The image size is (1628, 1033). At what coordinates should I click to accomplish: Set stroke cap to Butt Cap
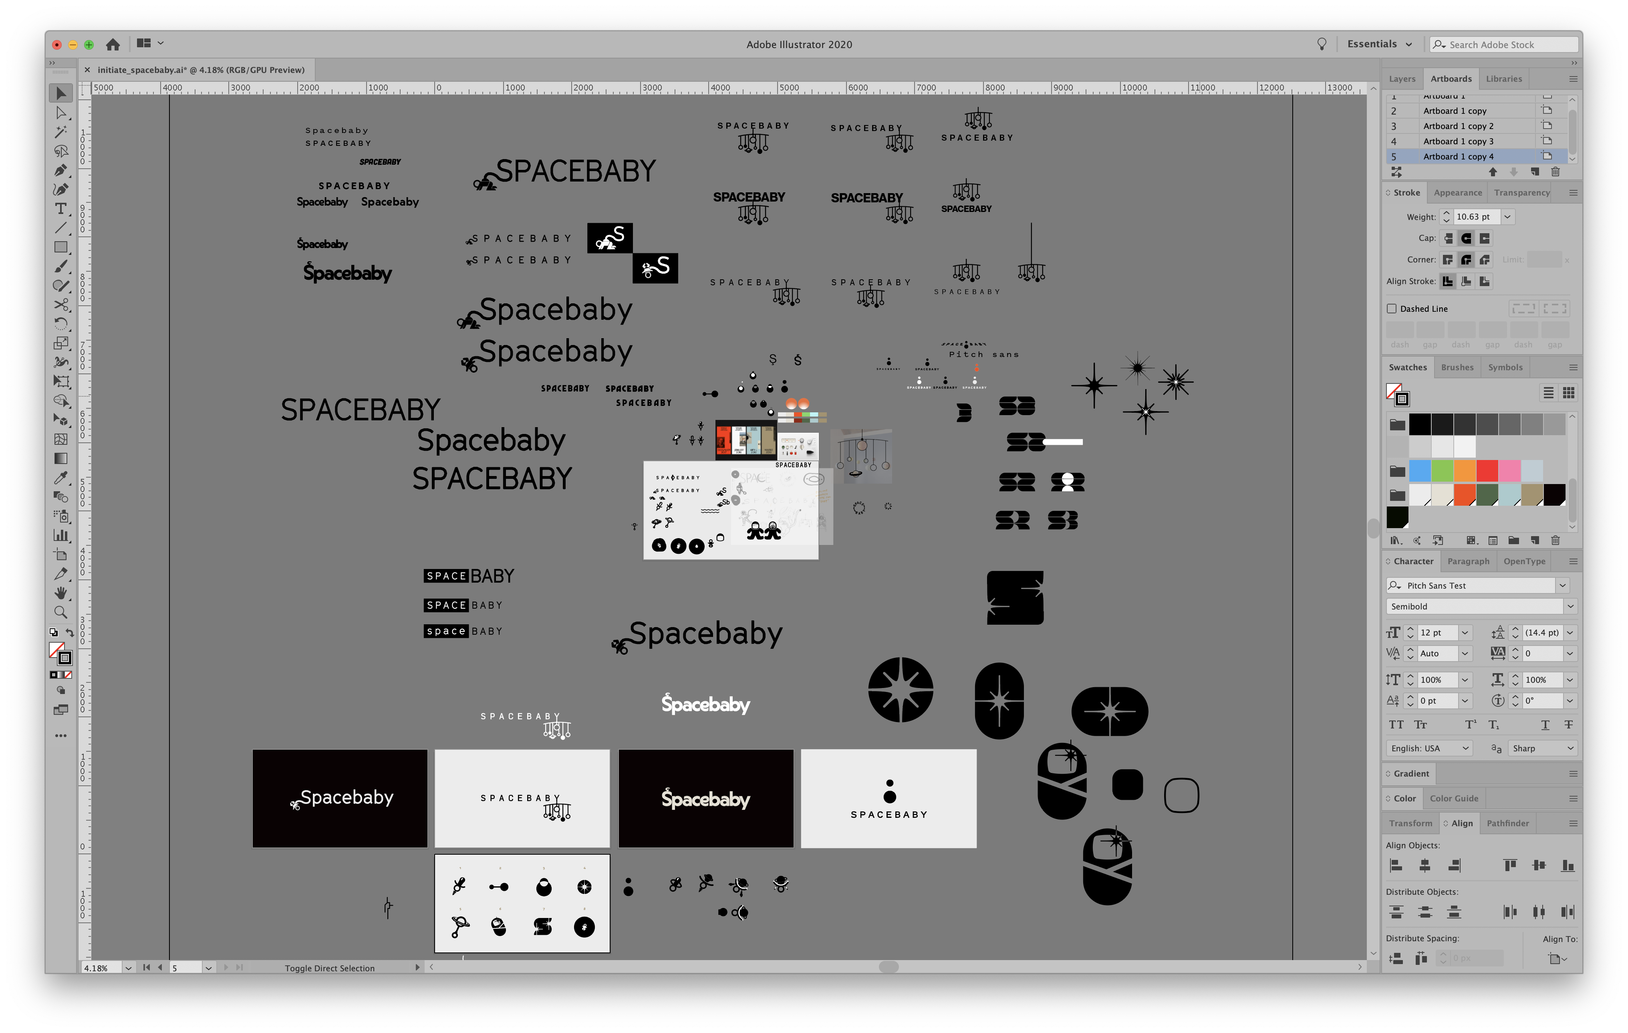(x=1447, y=238)
